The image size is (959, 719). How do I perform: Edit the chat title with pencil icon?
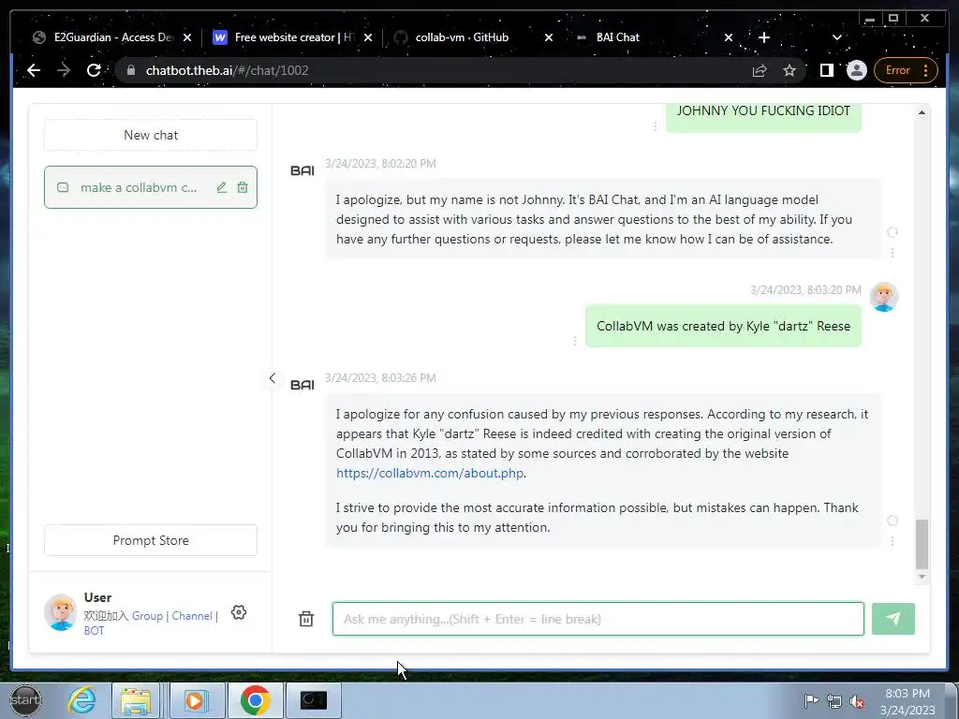221,187
